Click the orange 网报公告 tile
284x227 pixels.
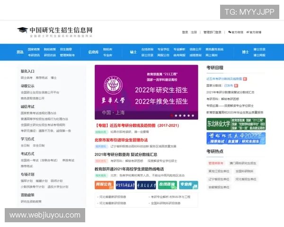click(104, 185)
